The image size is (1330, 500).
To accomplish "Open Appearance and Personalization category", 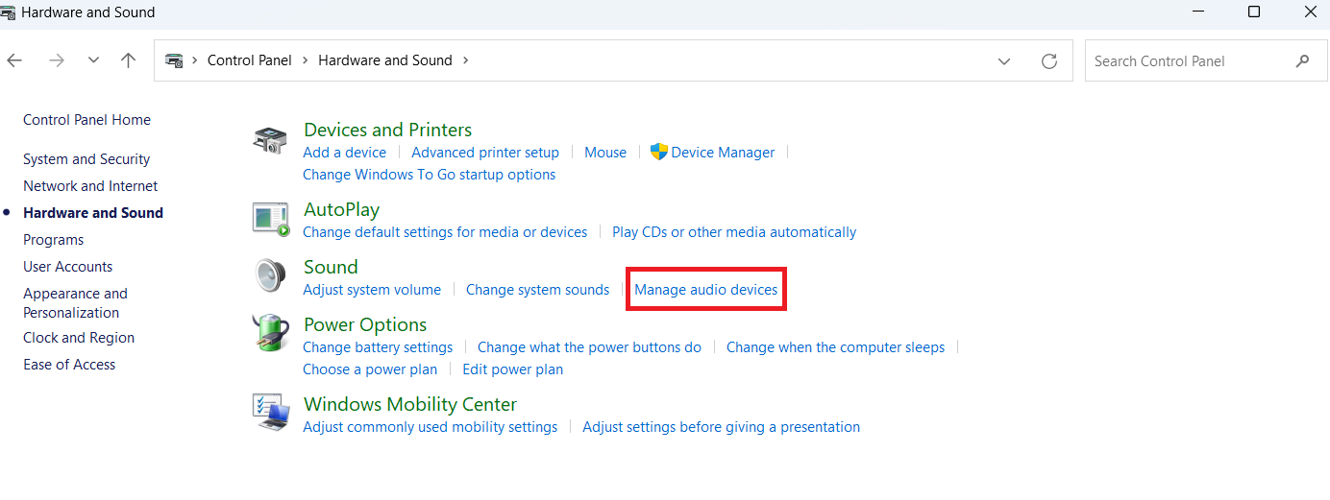I will pos(75,303).
